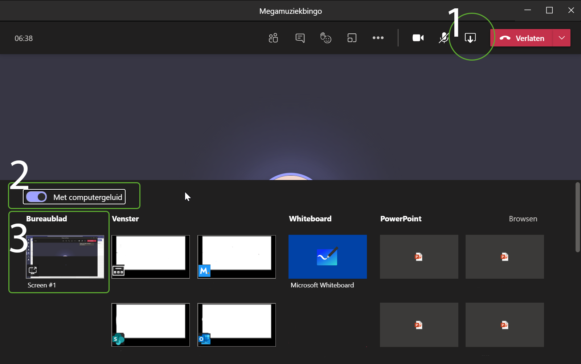The width and height of the screenshot is (581, 364).
Task: Toggle the Met computergeluid switch
Action: [x=37, y=197]
